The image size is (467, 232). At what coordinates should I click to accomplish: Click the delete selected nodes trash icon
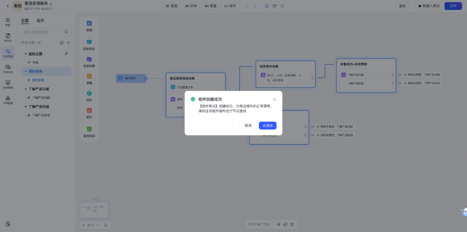pyautogui.click(x=292, y=224)
